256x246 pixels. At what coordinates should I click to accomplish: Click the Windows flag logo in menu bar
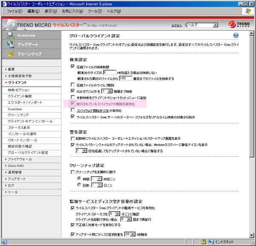coord(248,11)
